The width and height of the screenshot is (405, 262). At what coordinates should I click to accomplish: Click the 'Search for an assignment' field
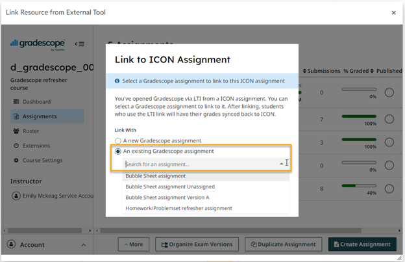point(198,164)
